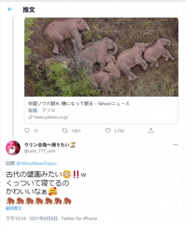Viewport: 186px width, 225px height.
Task: Visit the news.yahoo.co.jp domain link
Action: (51, 117)
